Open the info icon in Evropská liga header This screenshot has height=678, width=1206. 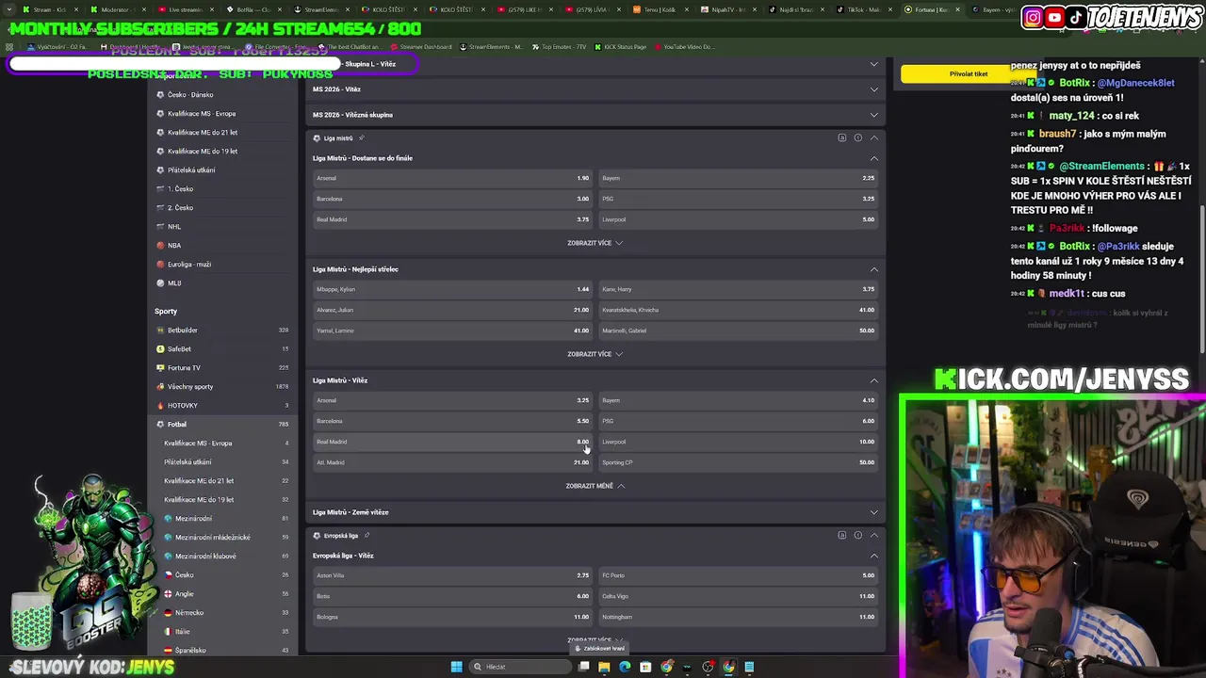tap(857, 536)
